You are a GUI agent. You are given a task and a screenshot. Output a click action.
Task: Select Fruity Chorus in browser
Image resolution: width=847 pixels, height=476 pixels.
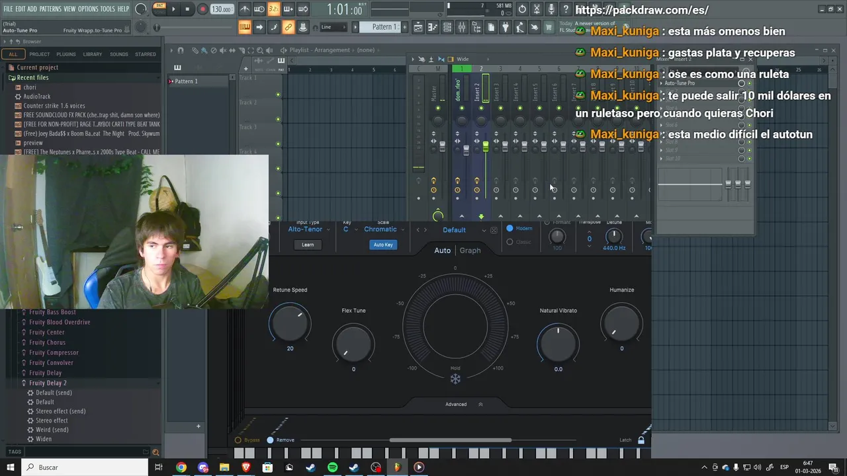(47, 342)
